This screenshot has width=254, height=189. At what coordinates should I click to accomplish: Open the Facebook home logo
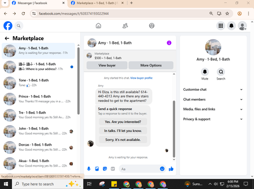(x=8, y=26)
